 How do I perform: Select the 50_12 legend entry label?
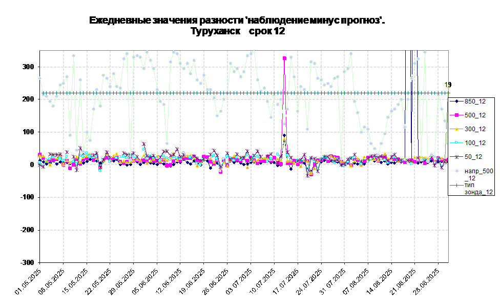pos(473,156)
